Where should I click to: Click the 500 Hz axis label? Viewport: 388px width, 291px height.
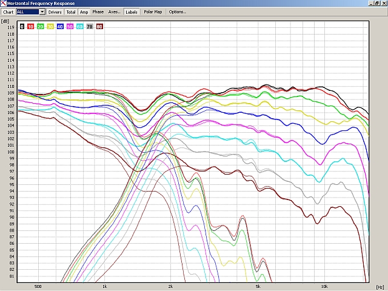[38, 287]
